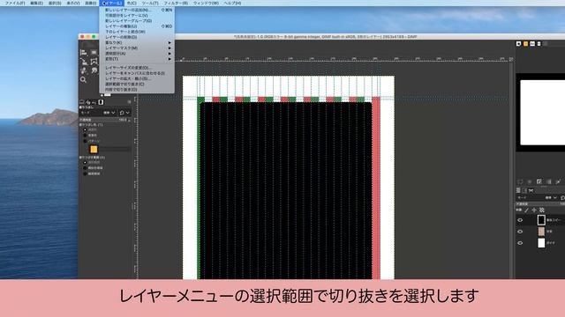
Task: Select the third affected area radio button
Action: click(x=85, y=173)
